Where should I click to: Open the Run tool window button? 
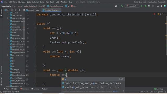(6, 89)
